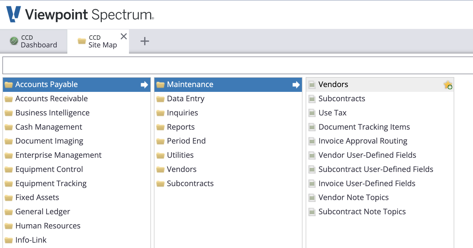This screenshot has height=248, width=473.
Task: Click folder icon beside Document Imaging
Action: coord(9,141)
